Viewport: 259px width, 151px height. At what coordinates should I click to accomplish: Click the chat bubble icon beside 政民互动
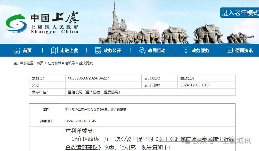point(142,50)
